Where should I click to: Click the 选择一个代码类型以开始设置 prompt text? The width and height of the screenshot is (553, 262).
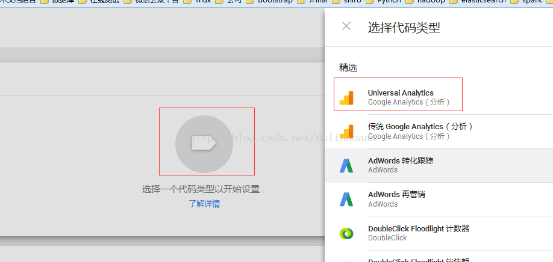click(204, 189)
